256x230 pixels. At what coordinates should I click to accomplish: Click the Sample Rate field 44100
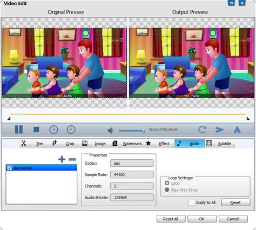[x=132, y=174]
